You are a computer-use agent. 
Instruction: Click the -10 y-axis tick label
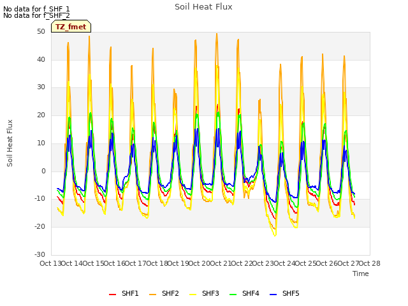tap(40, 199)
